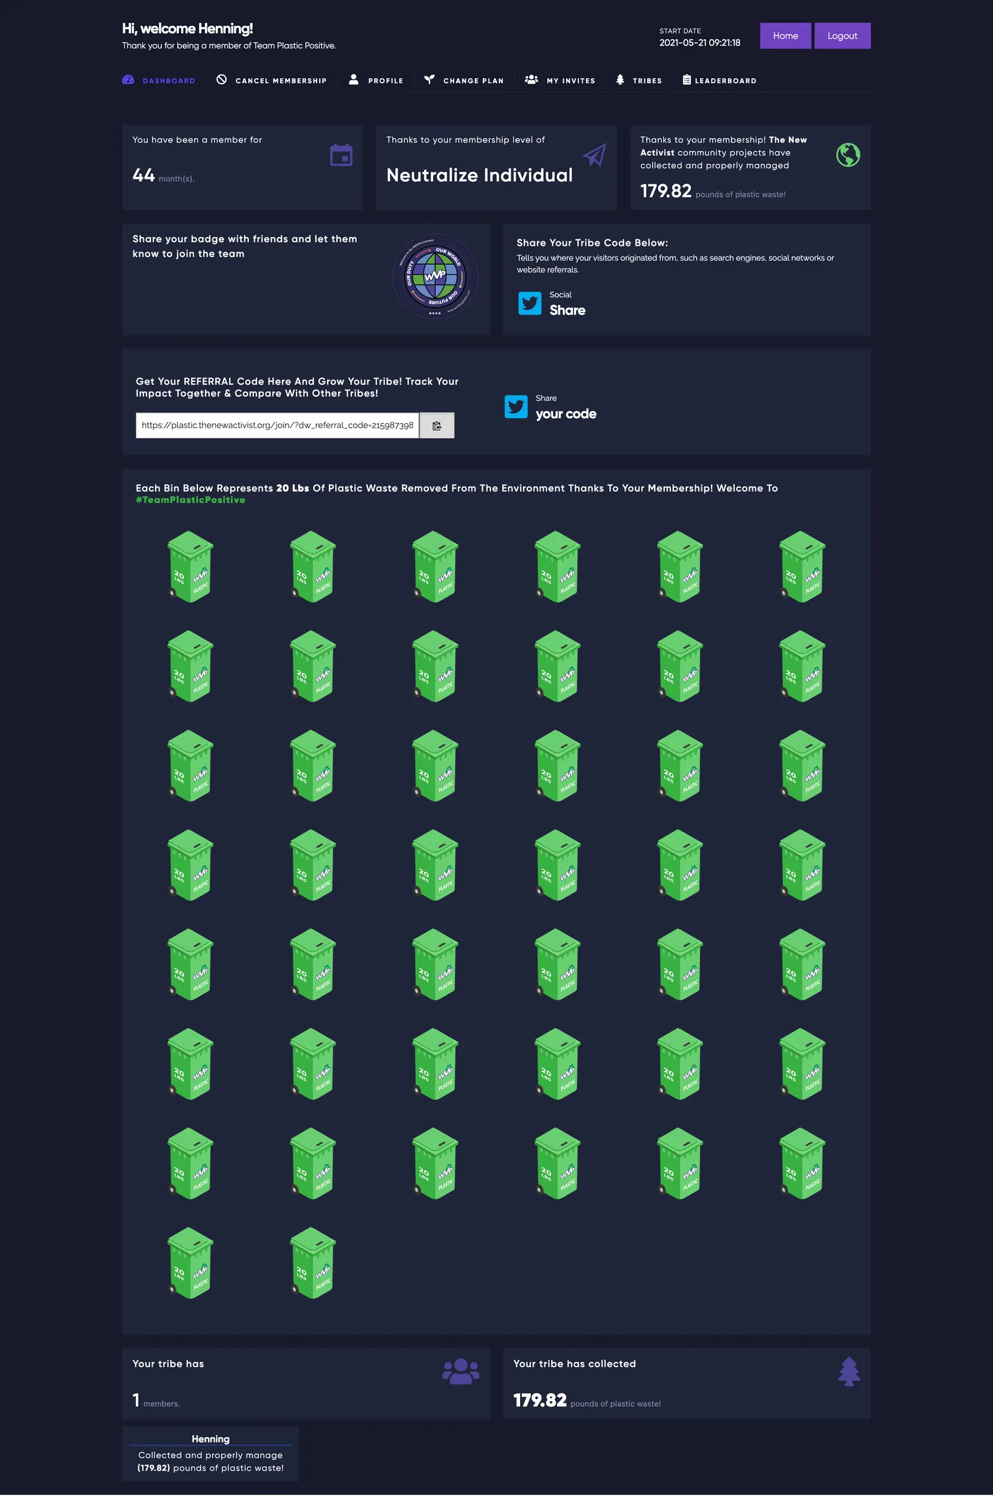Open the Dashboard tab
The width and height of the screenshot is (993, 1496).
158,81
